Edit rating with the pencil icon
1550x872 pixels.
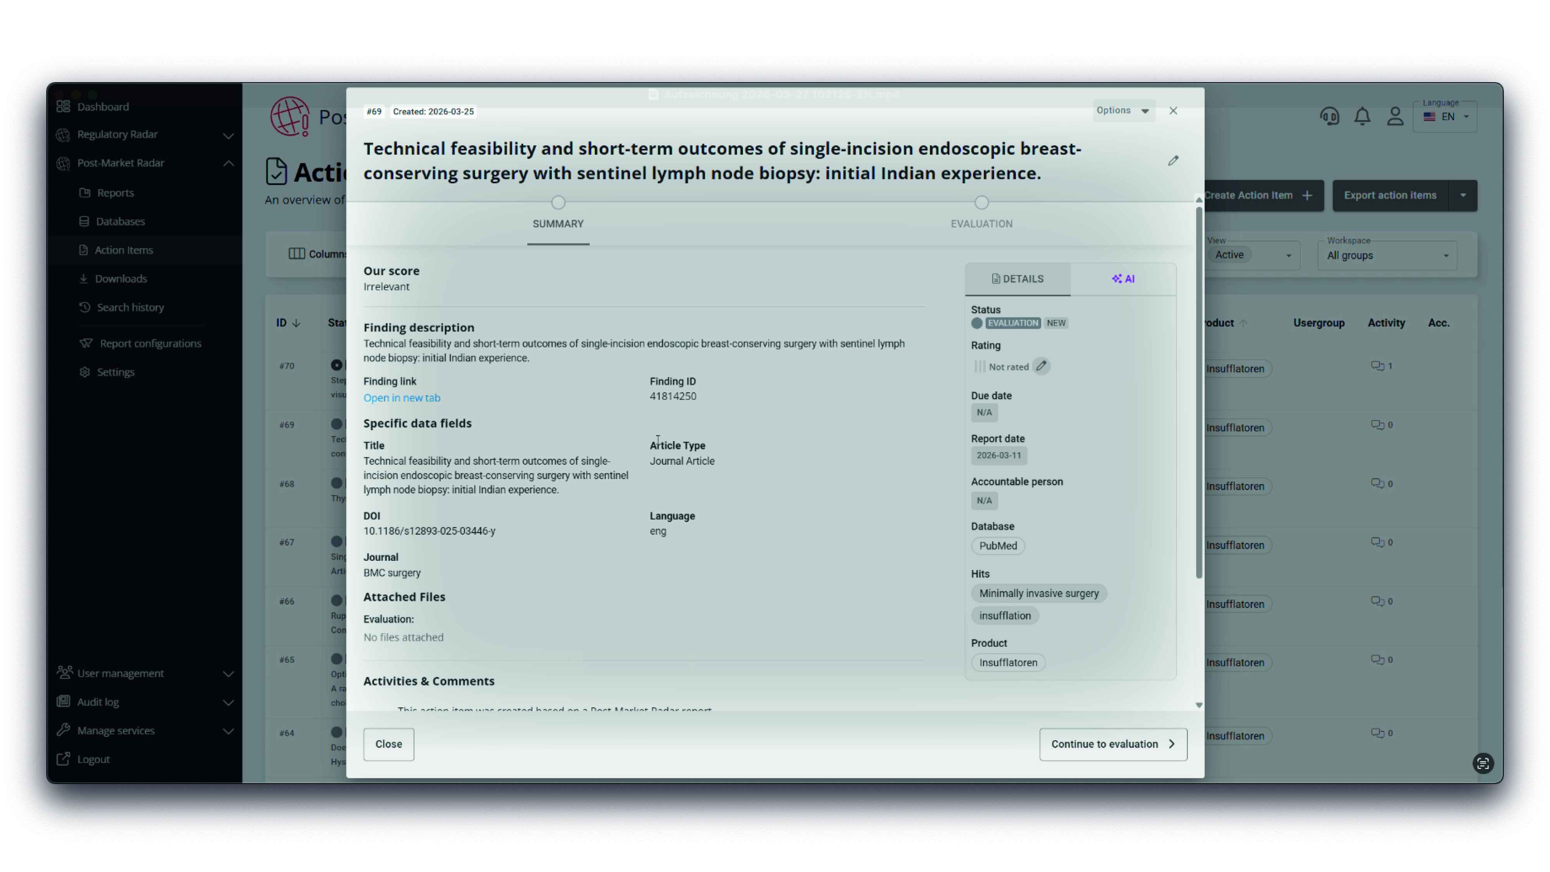1041,366
